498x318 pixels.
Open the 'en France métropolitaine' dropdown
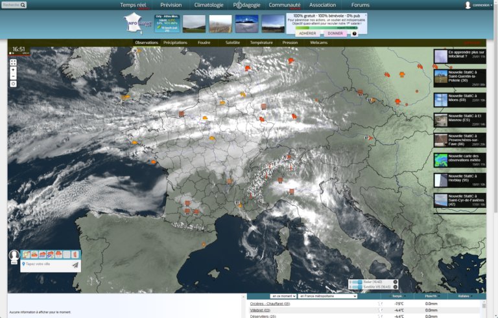point(327,296)
